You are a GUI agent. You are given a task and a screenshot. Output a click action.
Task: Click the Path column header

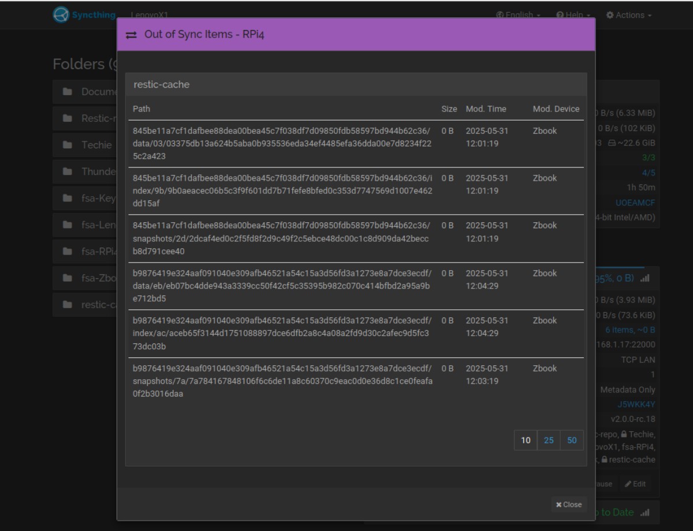pos(141,109)
